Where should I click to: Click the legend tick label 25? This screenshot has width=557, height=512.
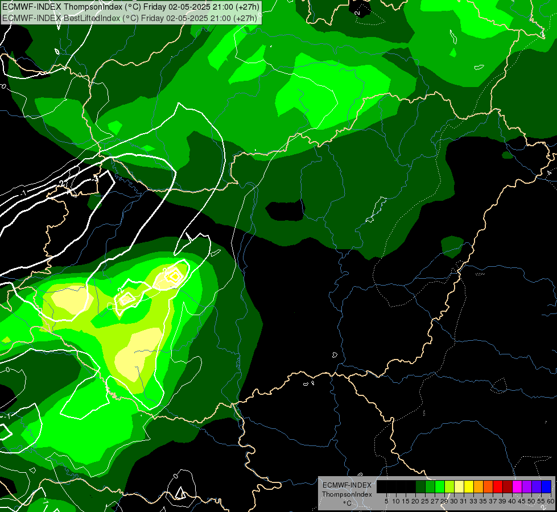(425, 501)
